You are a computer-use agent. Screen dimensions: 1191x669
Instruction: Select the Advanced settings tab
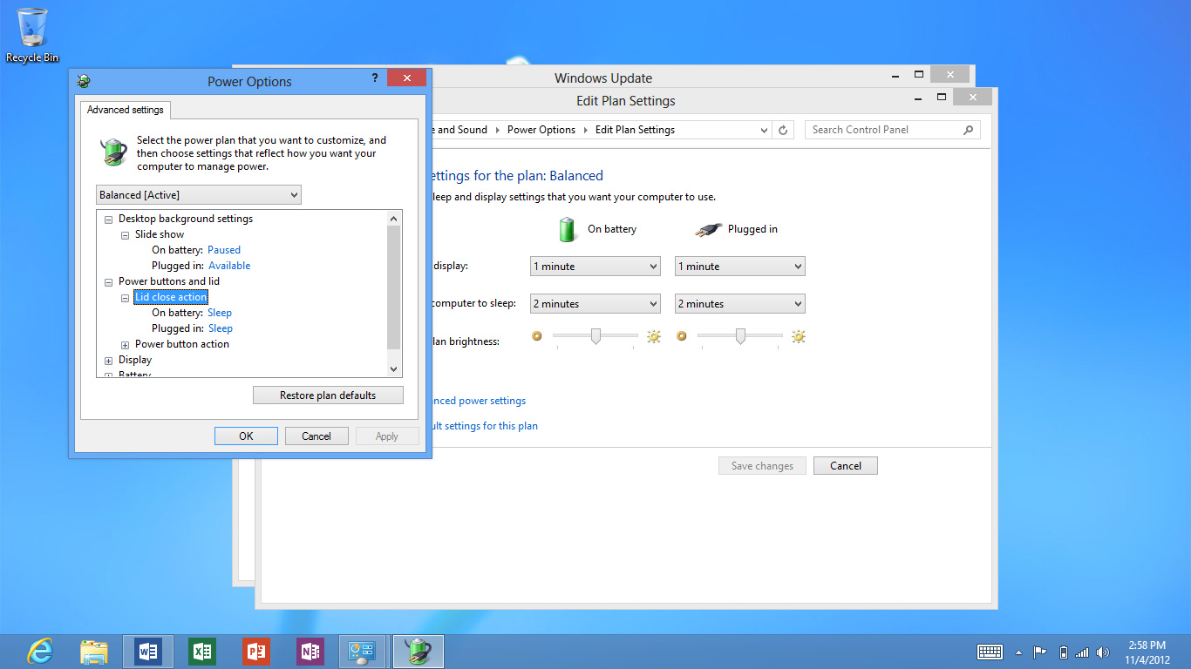coord(126,110)
